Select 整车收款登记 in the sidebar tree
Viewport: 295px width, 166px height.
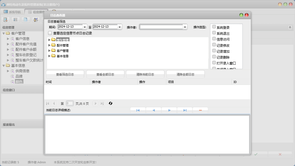pos(26,55)
